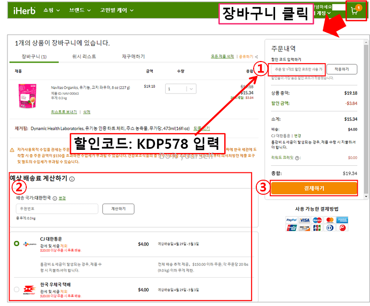The height and width of the screenshot is (306, 370).
Task: Click the Diners Club payment icon
Action: pyautogui.click(x=330, y=227)
